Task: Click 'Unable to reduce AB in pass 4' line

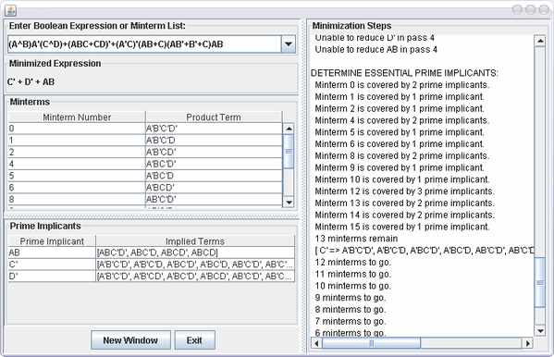Action: coord(375,50)
